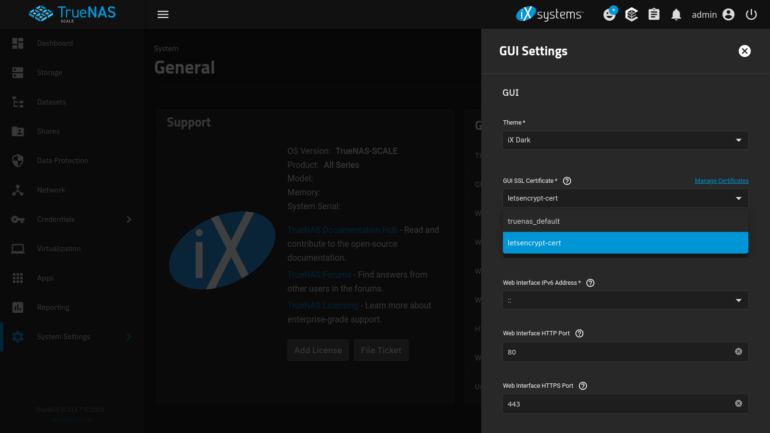Expand the Credentials menu
770x433 pixels.
(55, 219)
